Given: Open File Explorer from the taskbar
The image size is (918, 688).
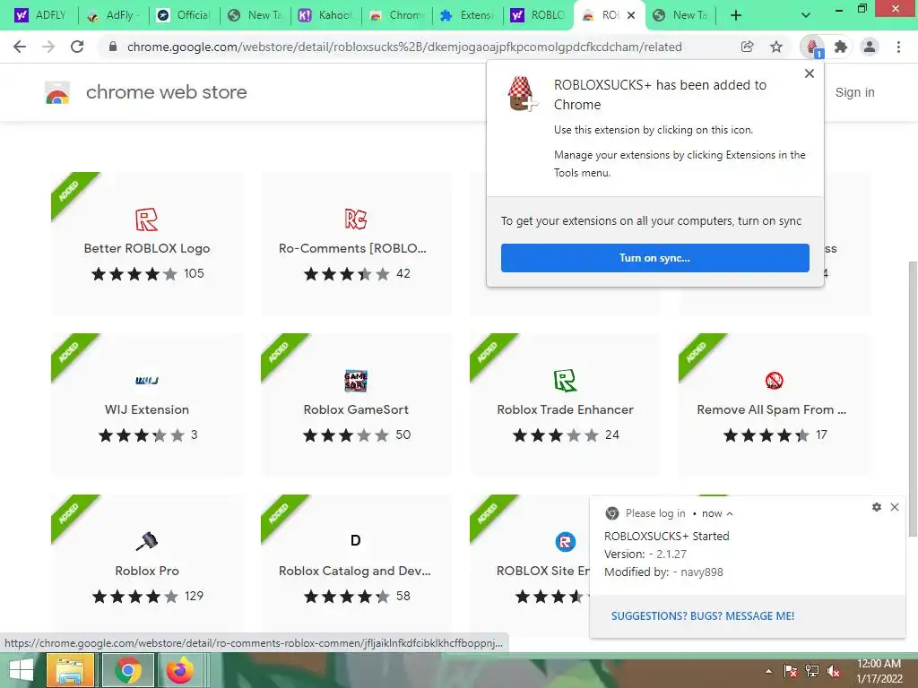Looking at the screenshot, I should tap(70, 670).
